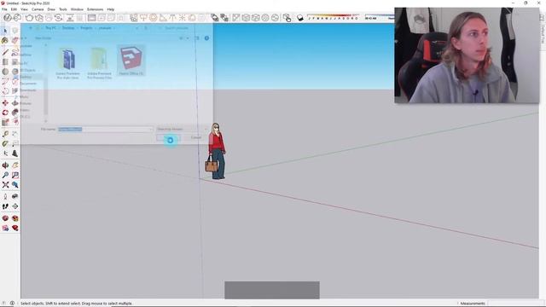Select the Position Camera tool

tap(5, 197)
